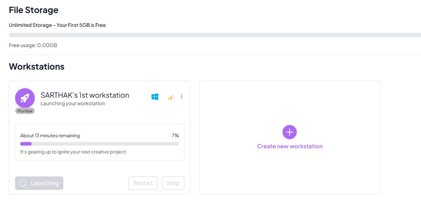Click the purple rocket workstation icon

pyautogui.click(x=25, y=98)
